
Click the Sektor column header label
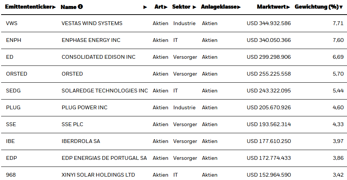182,7
